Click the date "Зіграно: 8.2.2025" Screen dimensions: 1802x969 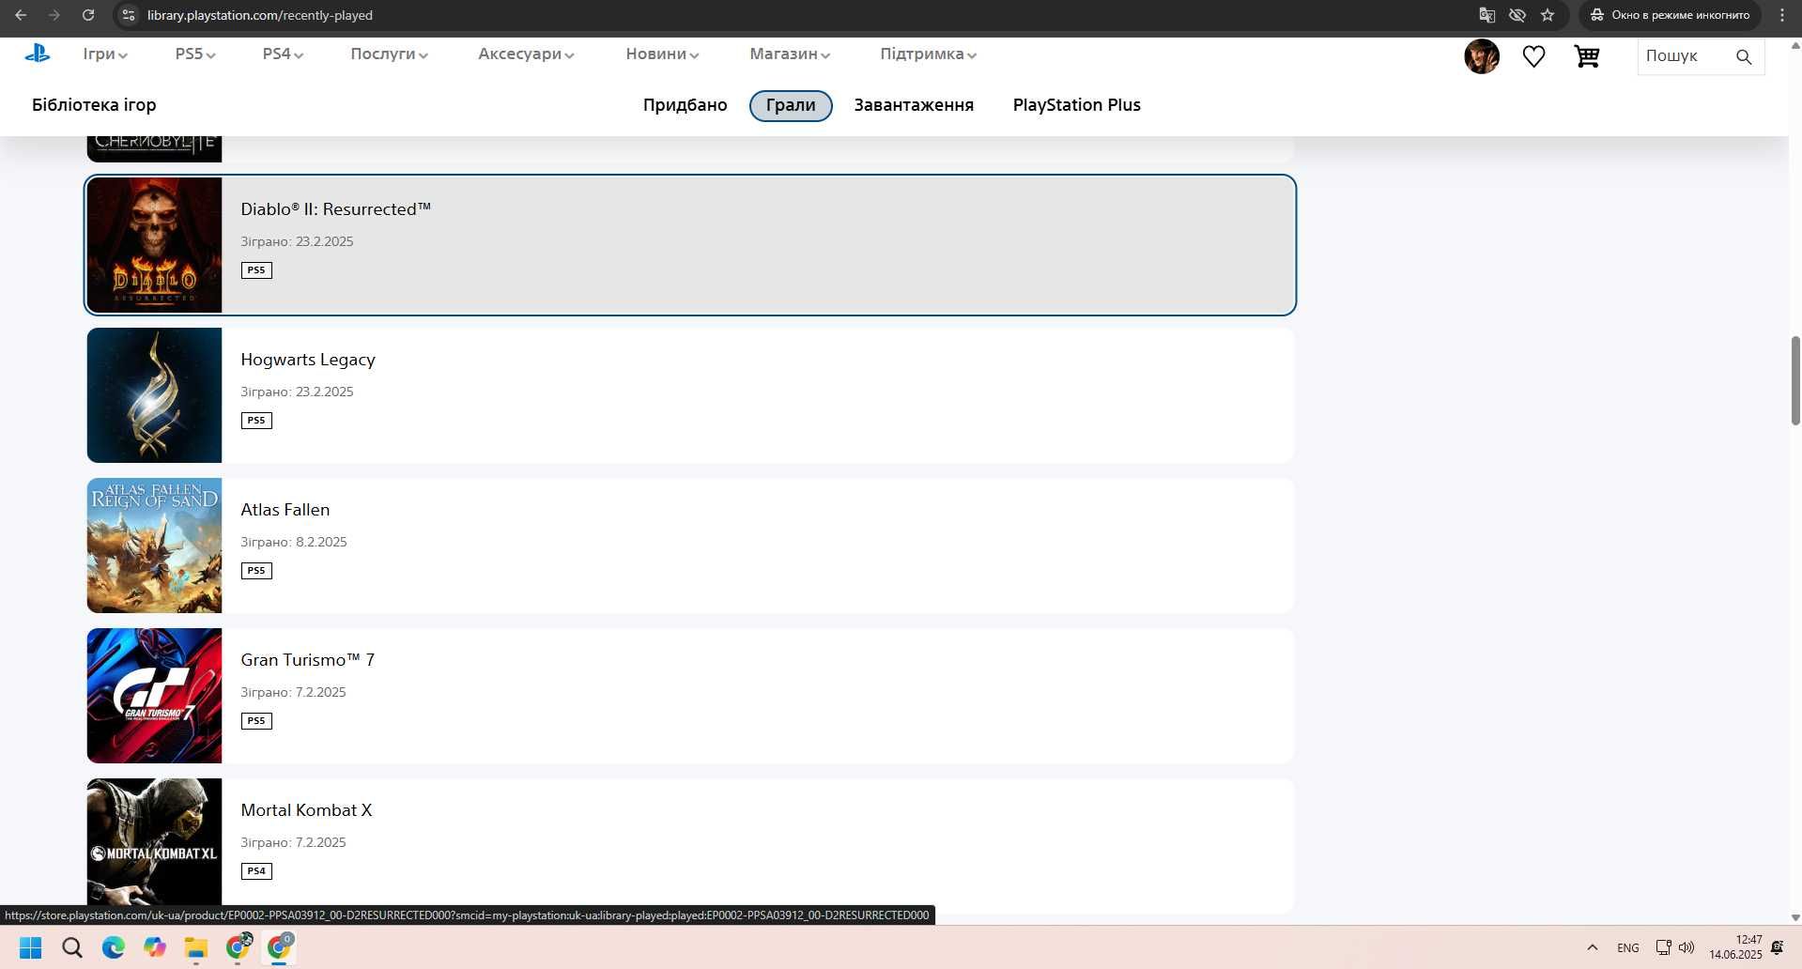coord(294,542)
